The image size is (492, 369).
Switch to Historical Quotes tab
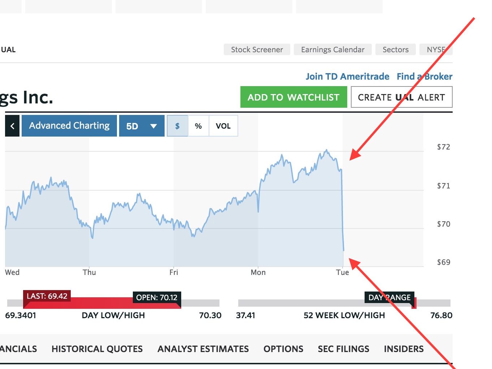(97, 349)
